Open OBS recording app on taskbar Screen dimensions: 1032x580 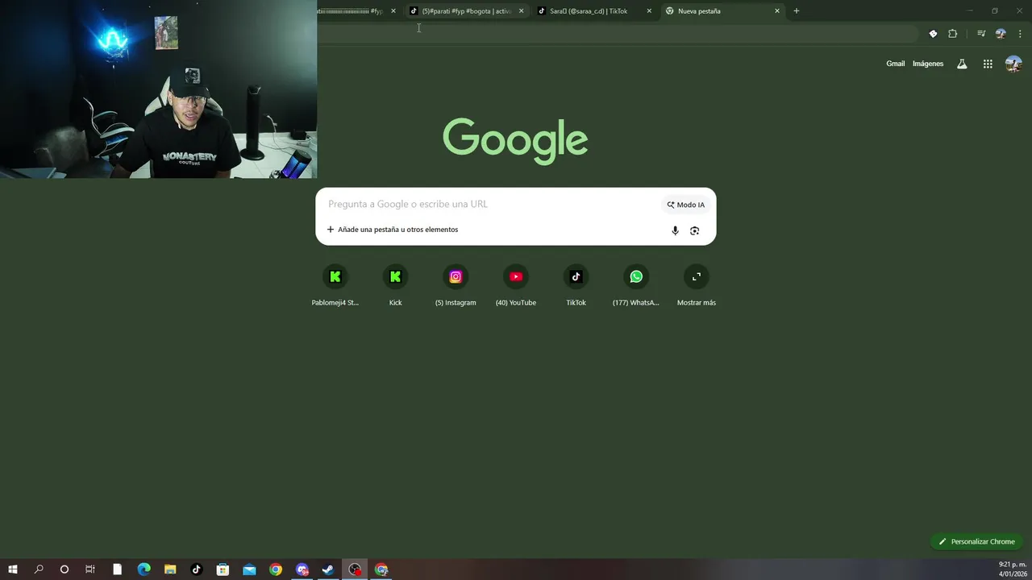coord(355,570)
